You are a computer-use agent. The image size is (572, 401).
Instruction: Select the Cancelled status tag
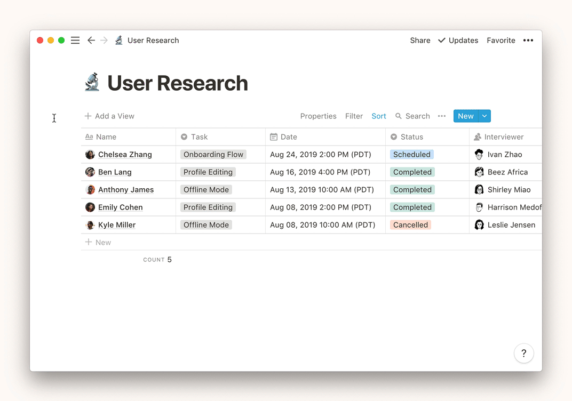(x=410, y=225)
